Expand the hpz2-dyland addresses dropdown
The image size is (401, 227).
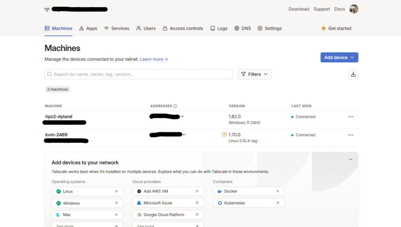pos(182,116)
